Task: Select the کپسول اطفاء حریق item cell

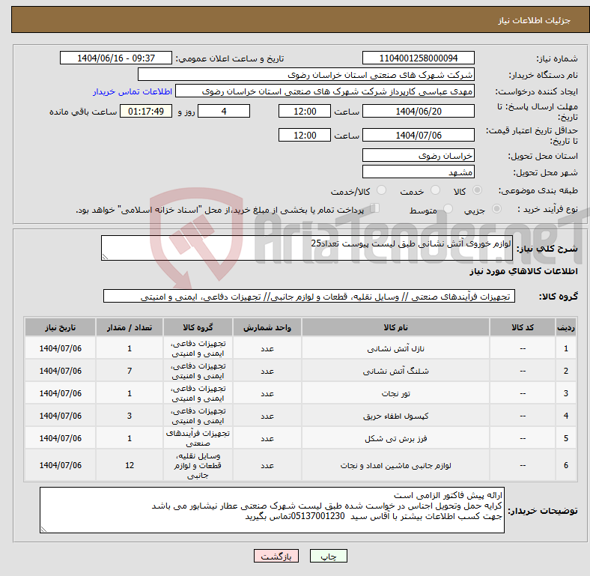Action: click(x=395, y=416)
